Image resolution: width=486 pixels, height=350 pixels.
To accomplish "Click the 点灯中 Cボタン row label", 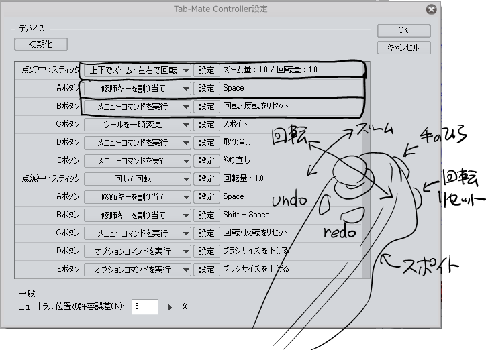I will [68, 124].
